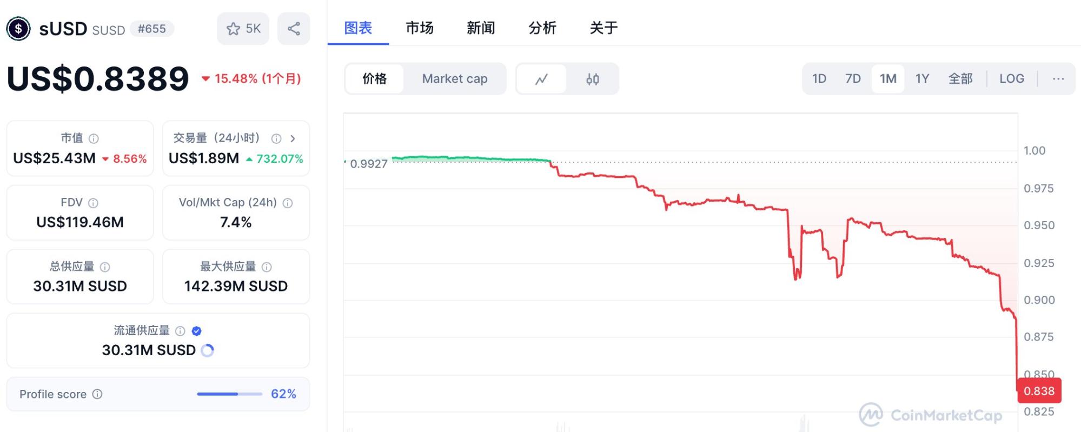Open the share icon next to watchlist
This screenshot has height=432, width=1081.
[x=293, y=29]
